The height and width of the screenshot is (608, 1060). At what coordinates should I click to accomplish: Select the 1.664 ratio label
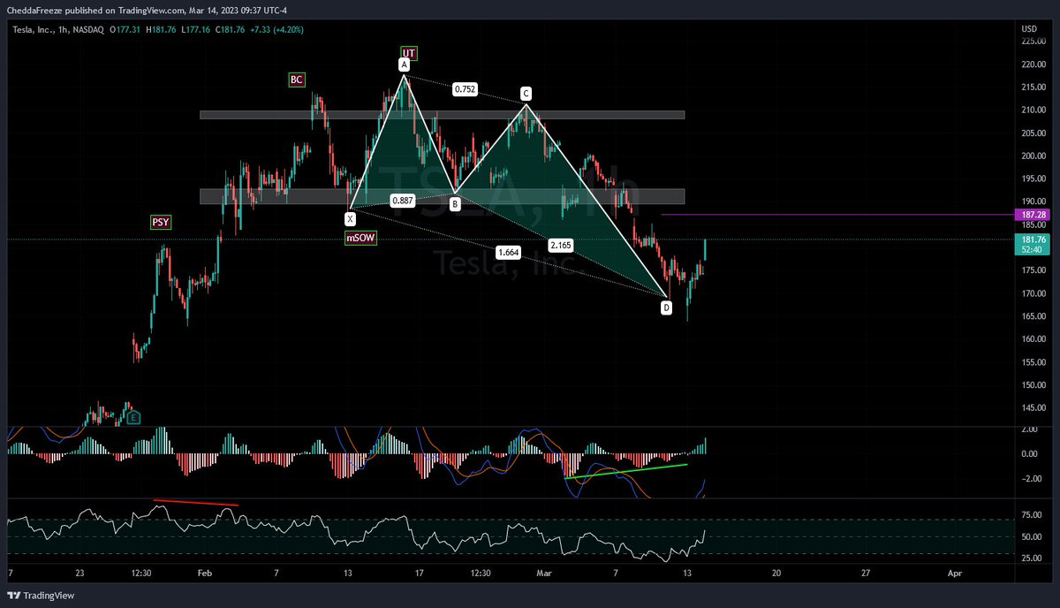click(508, 253)
